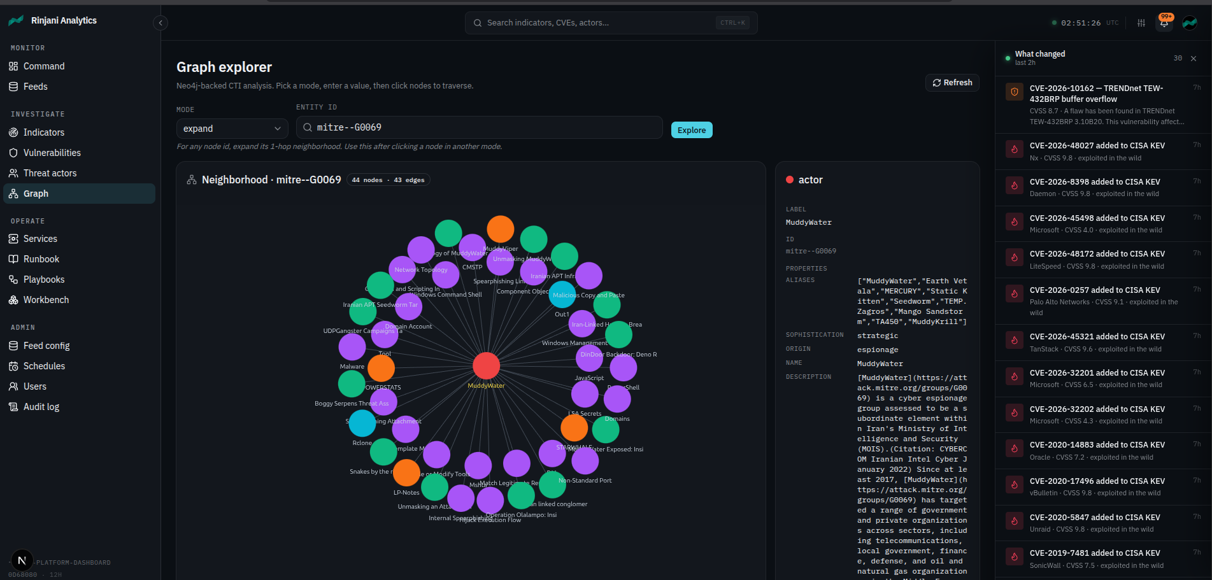Image resolution: width=1212 pixels, height=580 pixels.
Task: Open the Schedules icon
Action: click(13, 366)
